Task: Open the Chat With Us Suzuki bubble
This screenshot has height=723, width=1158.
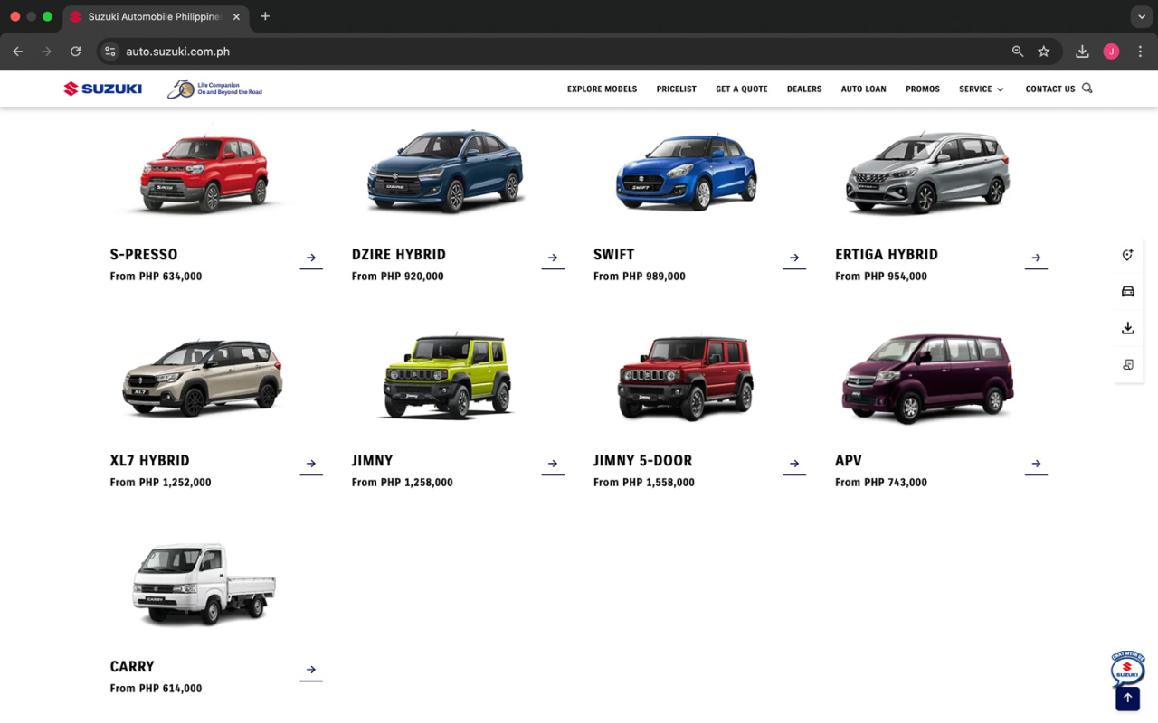Action: 1127,670
